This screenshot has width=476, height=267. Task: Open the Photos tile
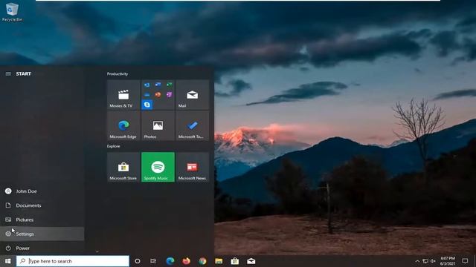pos(158,125)
